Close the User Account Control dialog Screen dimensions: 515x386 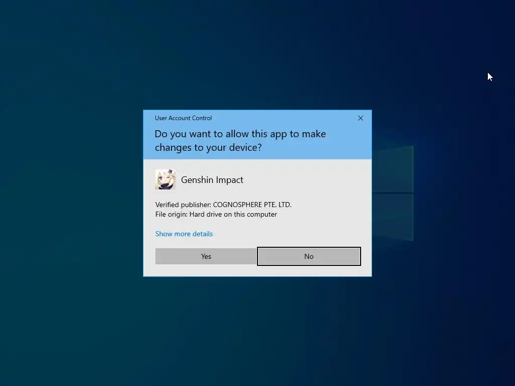[360, 118]
